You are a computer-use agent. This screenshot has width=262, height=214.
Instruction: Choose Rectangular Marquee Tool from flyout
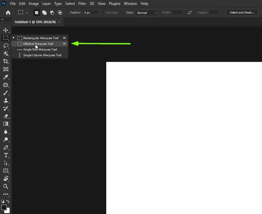point(40,38)
